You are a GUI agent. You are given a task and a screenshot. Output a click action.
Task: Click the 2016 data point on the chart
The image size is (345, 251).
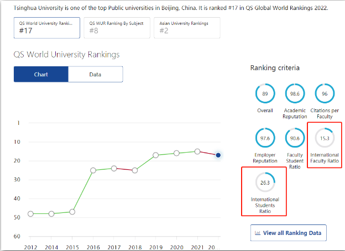point(93,170)
